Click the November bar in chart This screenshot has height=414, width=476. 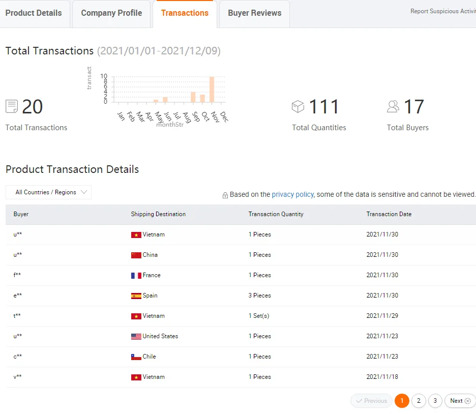pos(212,89)
